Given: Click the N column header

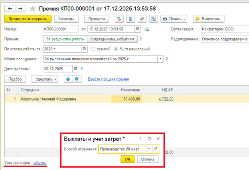Looking at the screenshot, I should (11, 90).
